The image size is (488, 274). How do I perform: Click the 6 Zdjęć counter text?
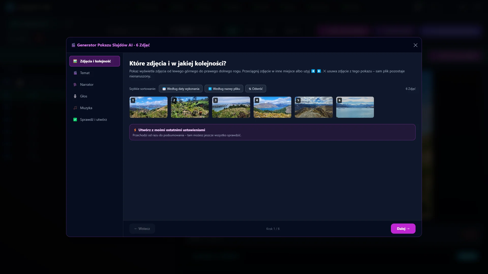410,89
